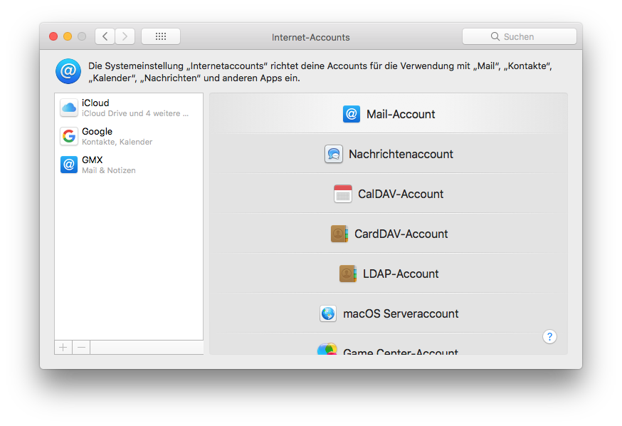Add a new account with plus button

click(x=63, y=347)
